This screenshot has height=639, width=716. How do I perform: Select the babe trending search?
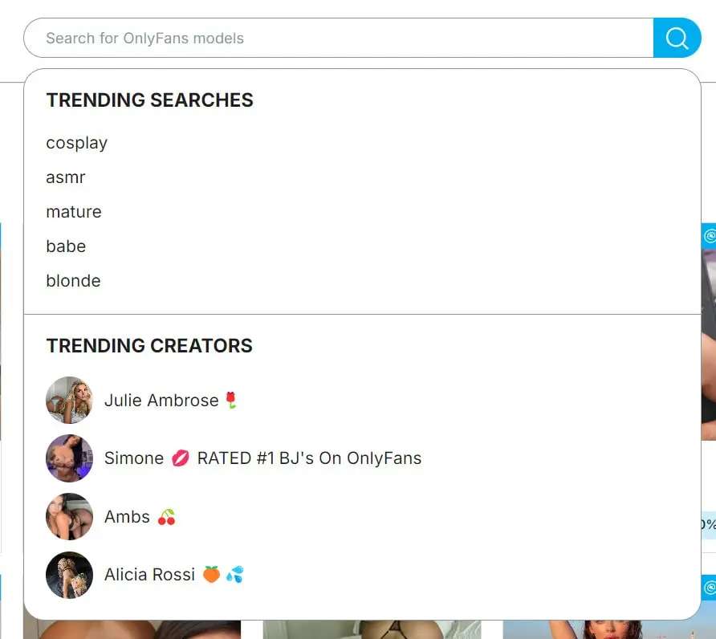tap(66, 246)
